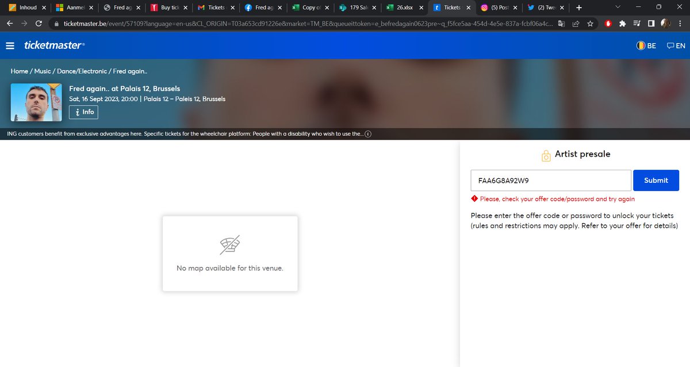This screenshot has width=690, height=367.
Task: Open the Fred again.. artist thumbnail
Action: (36, 102)
